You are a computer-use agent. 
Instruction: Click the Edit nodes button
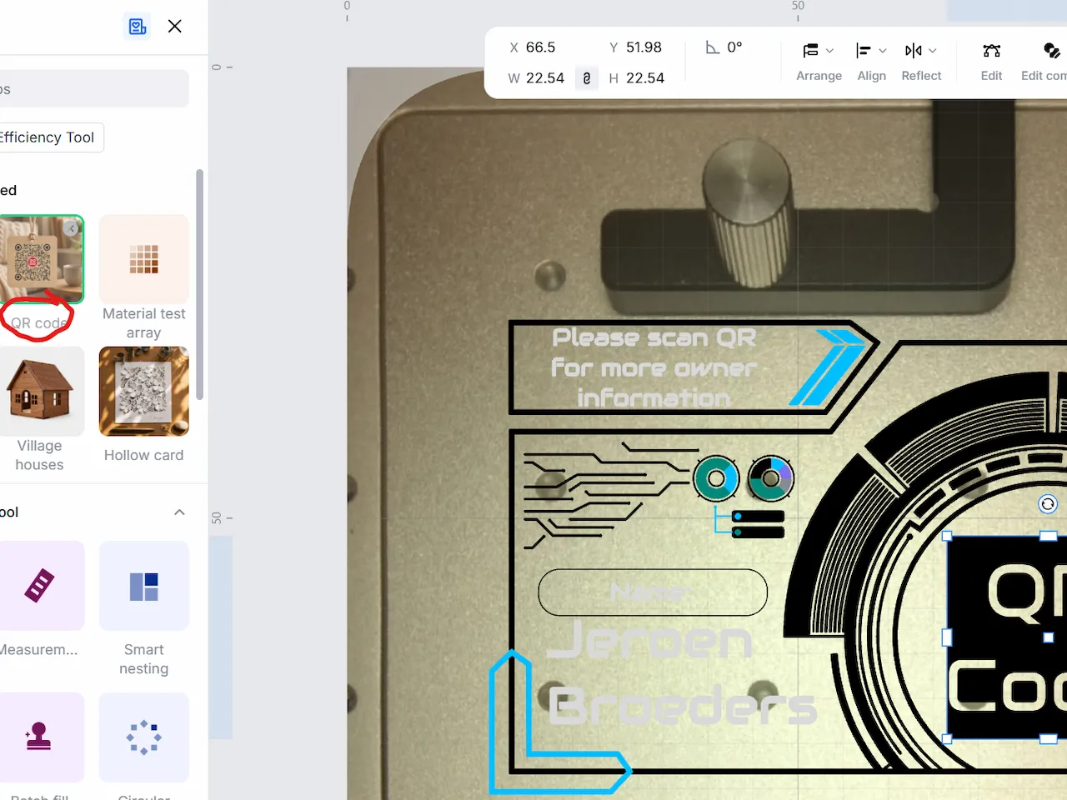tap(991, 62)
